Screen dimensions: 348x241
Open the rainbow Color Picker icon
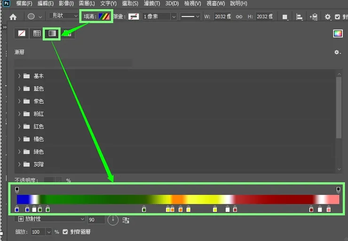coord(338,34)
